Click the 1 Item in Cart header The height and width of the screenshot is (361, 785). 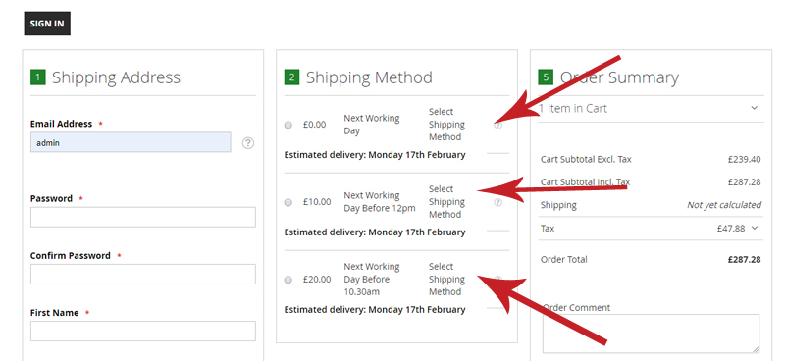tap(651, 109)
